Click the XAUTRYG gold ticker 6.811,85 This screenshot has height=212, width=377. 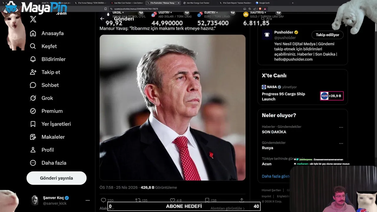click(256, 23)
